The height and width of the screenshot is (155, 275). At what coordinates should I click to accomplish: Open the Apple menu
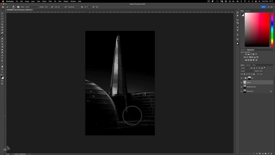(3, 1)
